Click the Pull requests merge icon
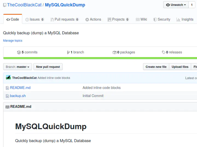This screenshot has width=197, height=147. 52,20
